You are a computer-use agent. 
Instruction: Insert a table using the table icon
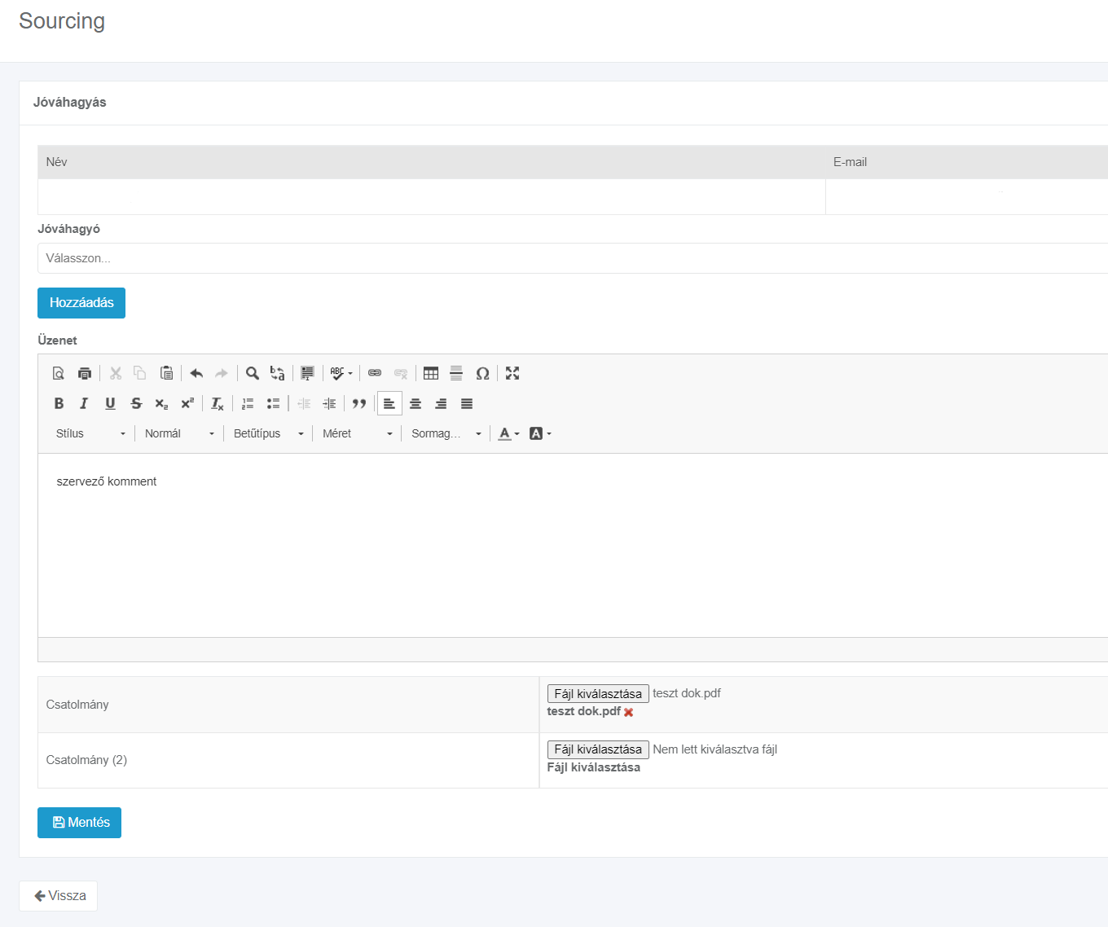coord(431,373)
